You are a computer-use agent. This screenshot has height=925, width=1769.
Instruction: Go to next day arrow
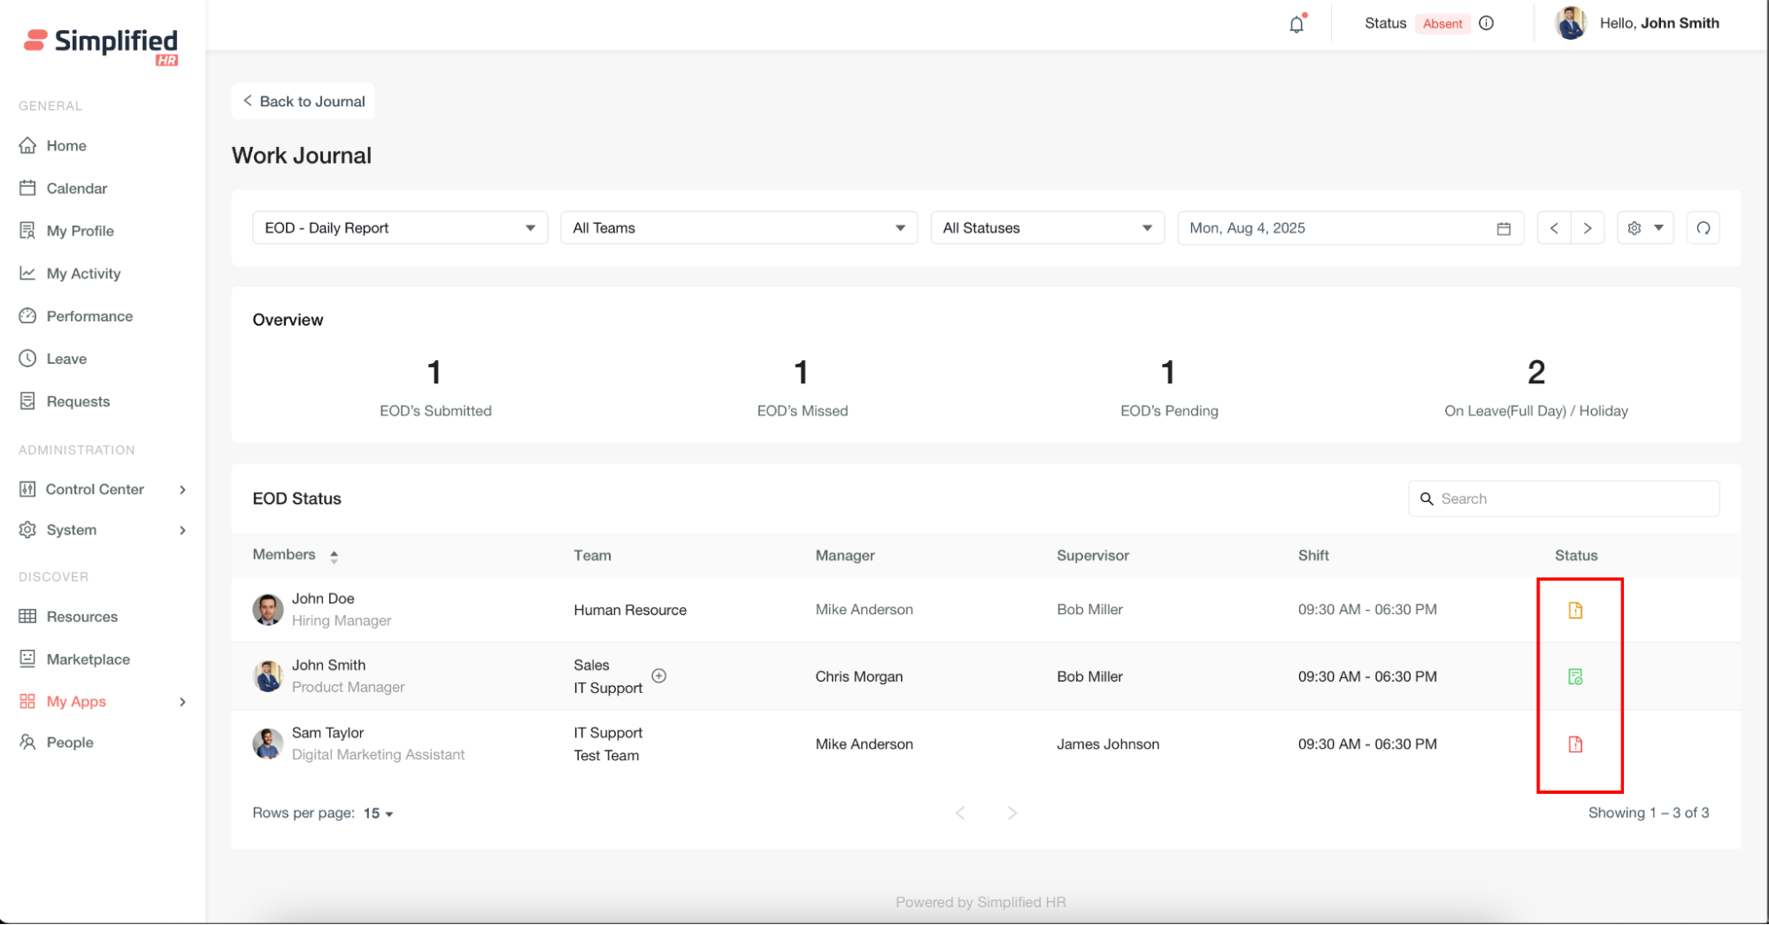(1588, 228)
